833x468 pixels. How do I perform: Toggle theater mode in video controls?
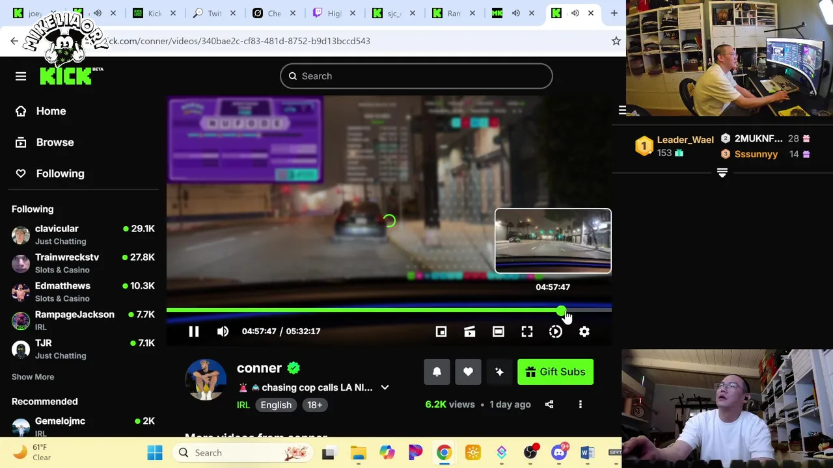pyautogui.click(x=498, y=331)
